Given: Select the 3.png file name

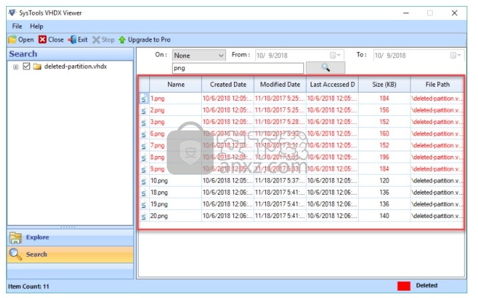Looking at the screenshot, I should tap(157, 122).
